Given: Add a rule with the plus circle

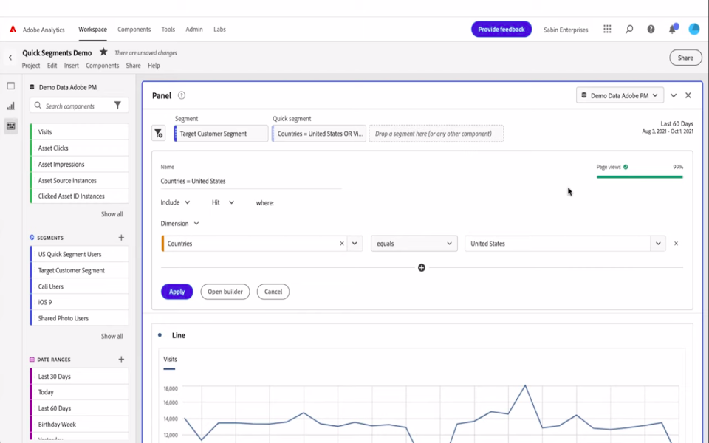Looking at the screenshot, I should pyautogui.click(x=422, y=267).
